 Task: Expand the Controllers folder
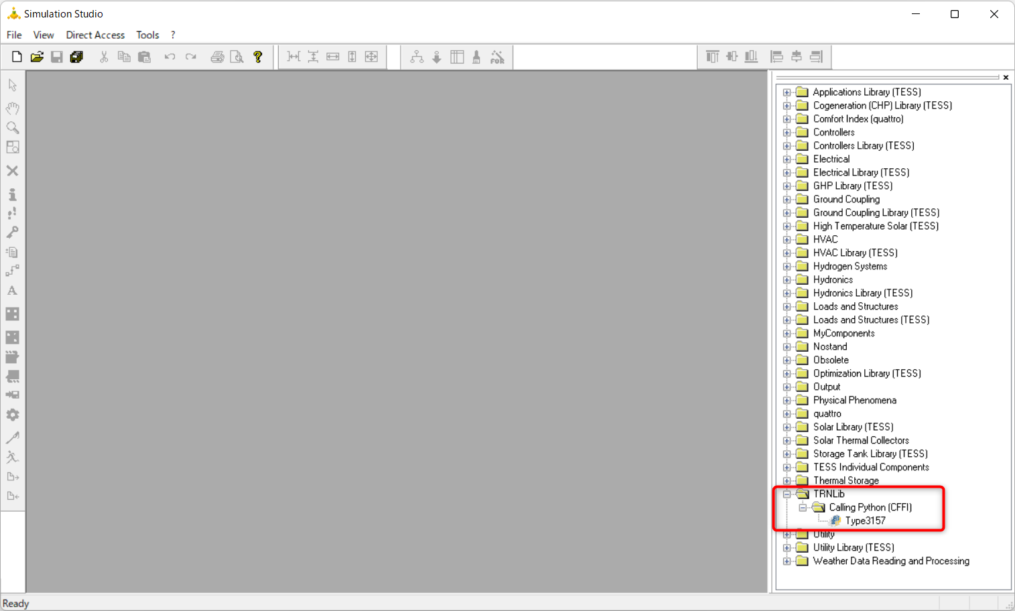click(x=787, y=133)
